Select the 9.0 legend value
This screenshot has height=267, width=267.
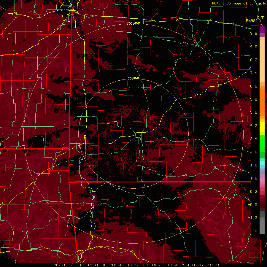coord(254,47)
